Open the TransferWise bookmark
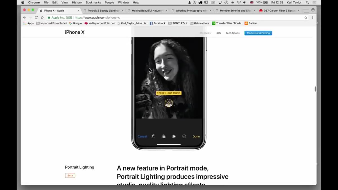 (x=227, y=23)
